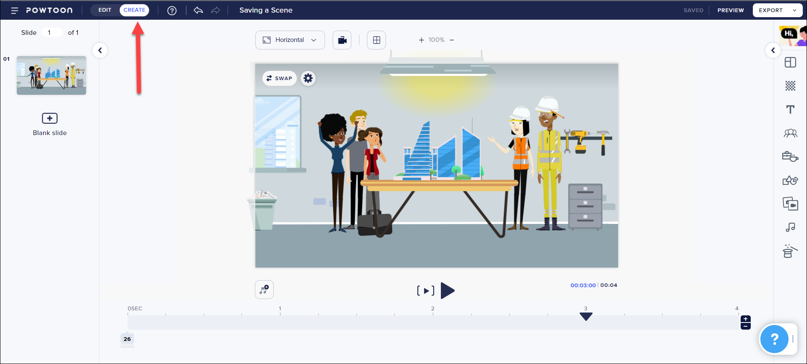Collapse the right library panel chevron
This screenshot has height=364, width=807.
click(773, 50)
